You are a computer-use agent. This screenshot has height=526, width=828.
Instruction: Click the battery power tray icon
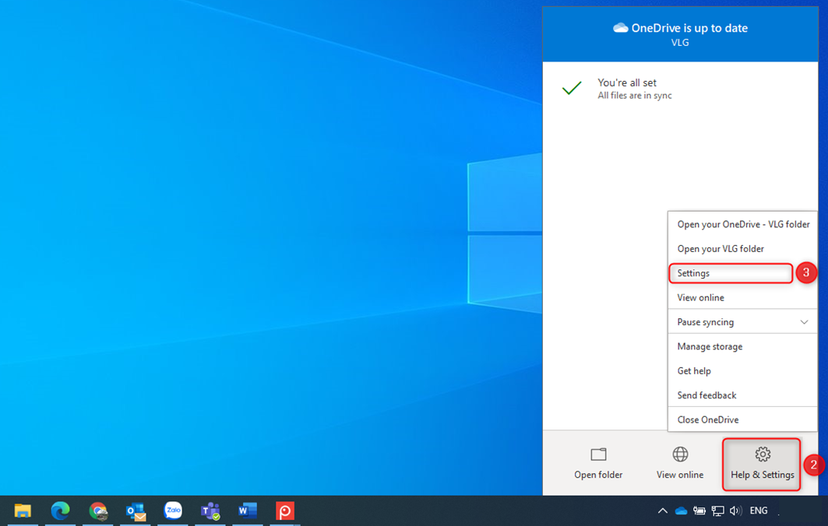(x=699, y=510)
